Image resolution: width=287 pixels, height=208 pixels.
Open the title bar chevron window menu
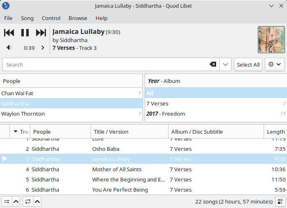271,6
